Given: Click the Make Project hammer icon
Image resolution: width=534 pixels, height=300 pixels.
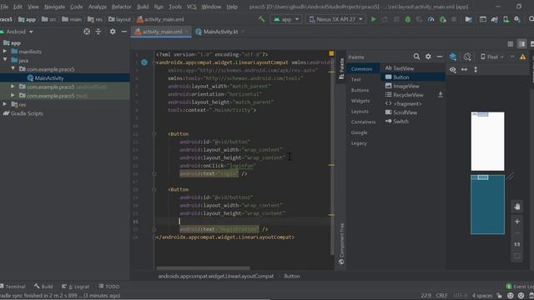Looking at the screenshot, I should 261,19.
